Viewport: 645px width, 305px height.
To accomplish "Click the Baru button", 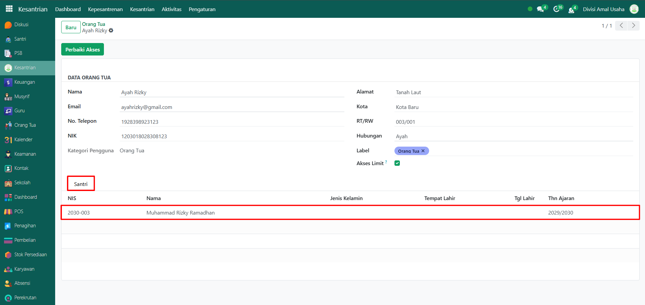I will [71, 27].
